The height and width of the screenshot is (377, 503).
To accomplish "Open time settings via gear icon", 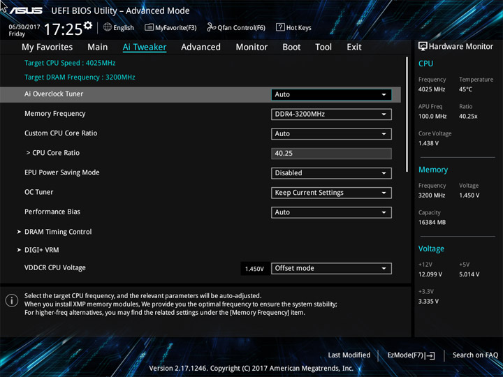I will [x=88, y=25].
